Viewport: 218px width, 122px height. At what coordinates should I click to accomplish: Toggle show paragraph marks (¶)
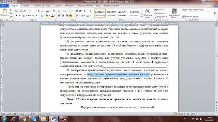(90, 11)
